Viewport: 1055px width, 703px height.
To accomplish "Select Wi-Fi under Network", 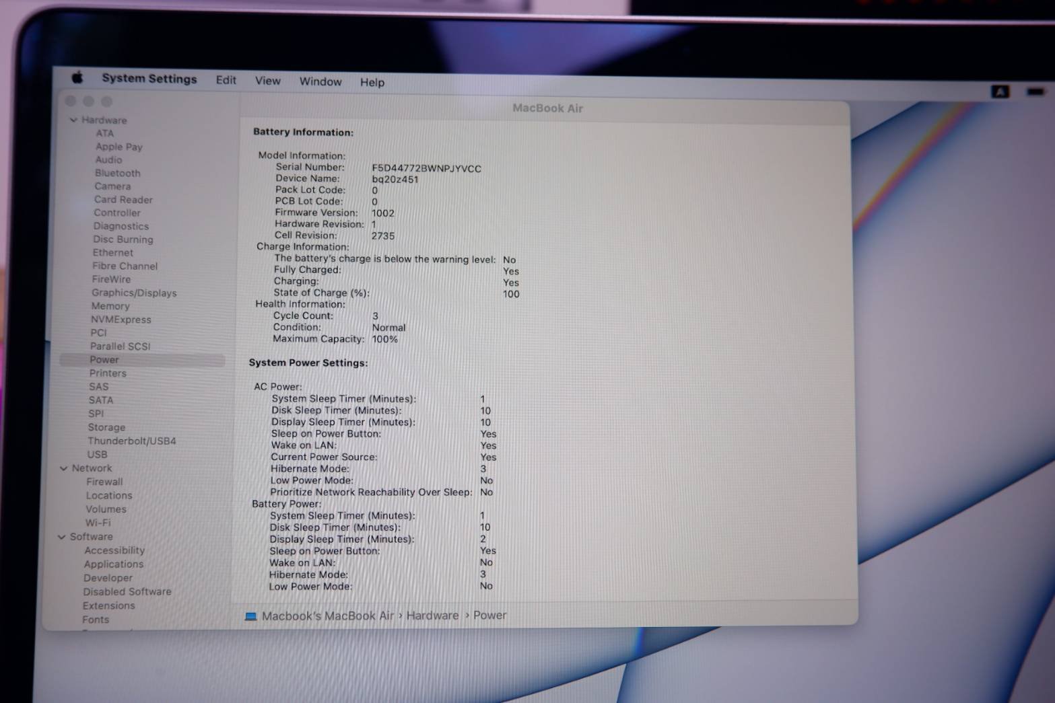I will pos(98,523).
